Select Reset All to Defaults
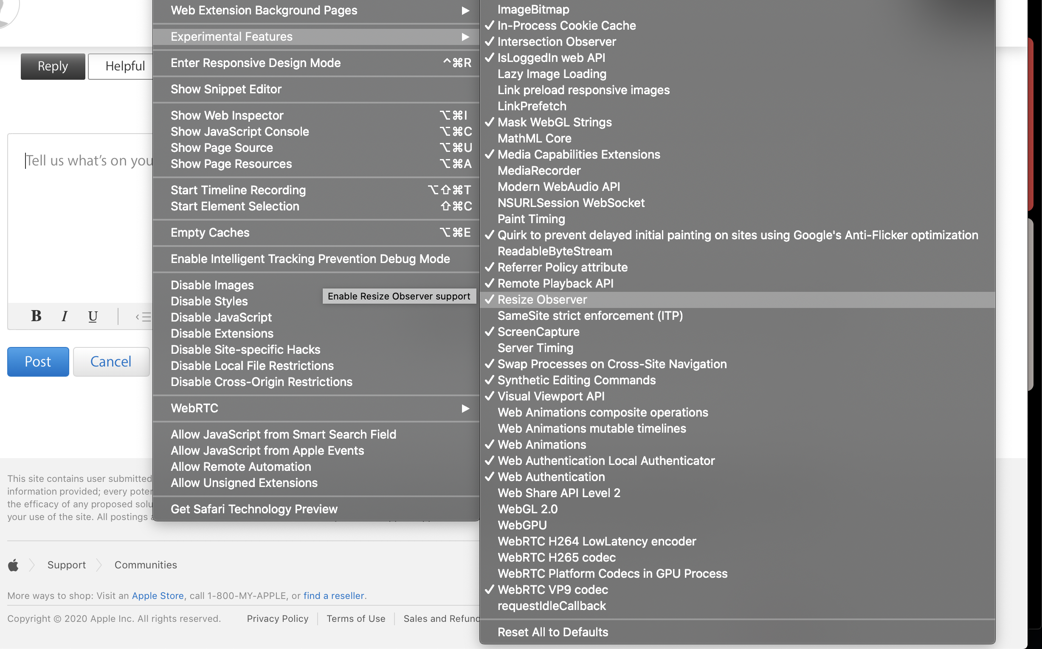 click(552, 632)
